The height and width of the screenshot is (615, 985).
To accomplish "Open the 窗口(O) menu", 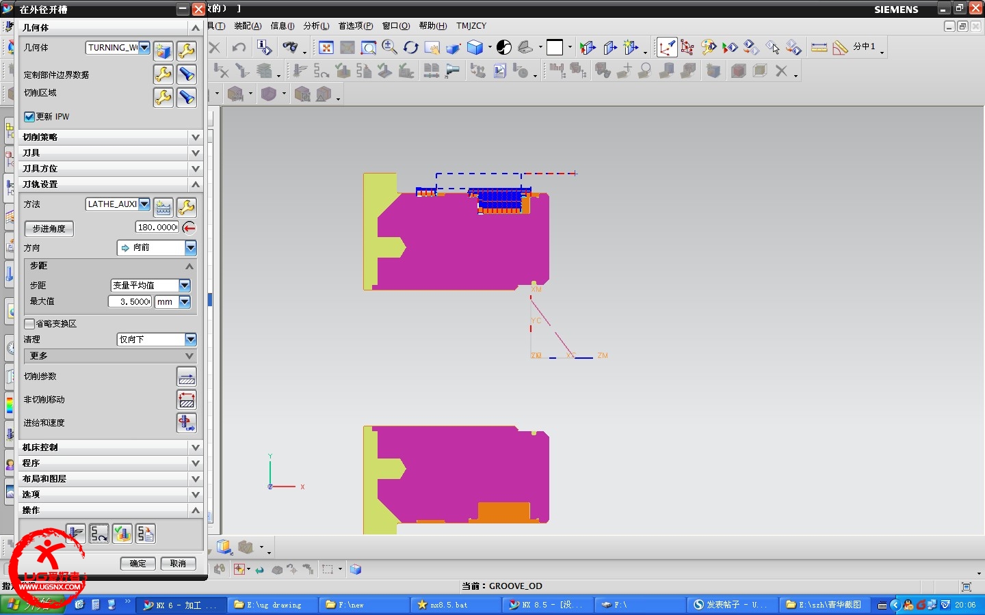I will (x=396, y=26).
